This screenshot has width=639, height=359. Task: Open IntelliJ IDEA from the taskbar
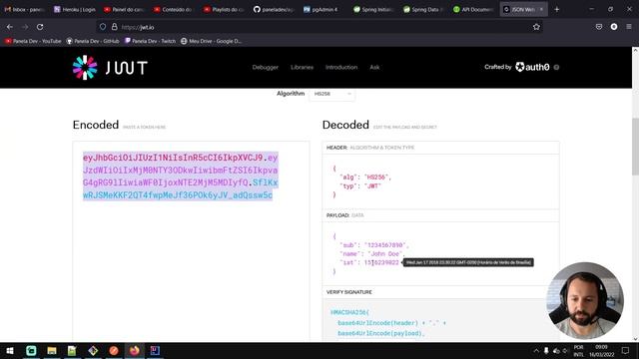coord(155,350)
